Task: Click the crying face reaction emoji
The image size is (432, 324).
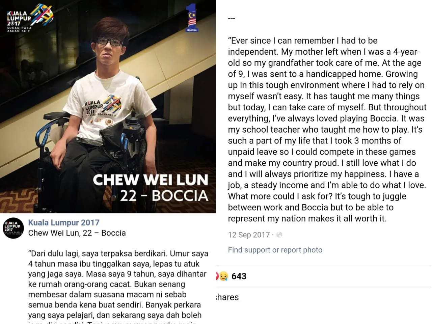Action: (x=223, y=276)
